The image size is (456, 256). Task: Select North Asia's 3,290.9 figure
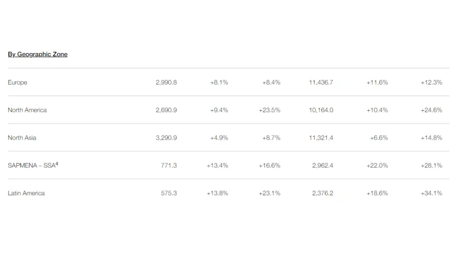coord(166,138)
